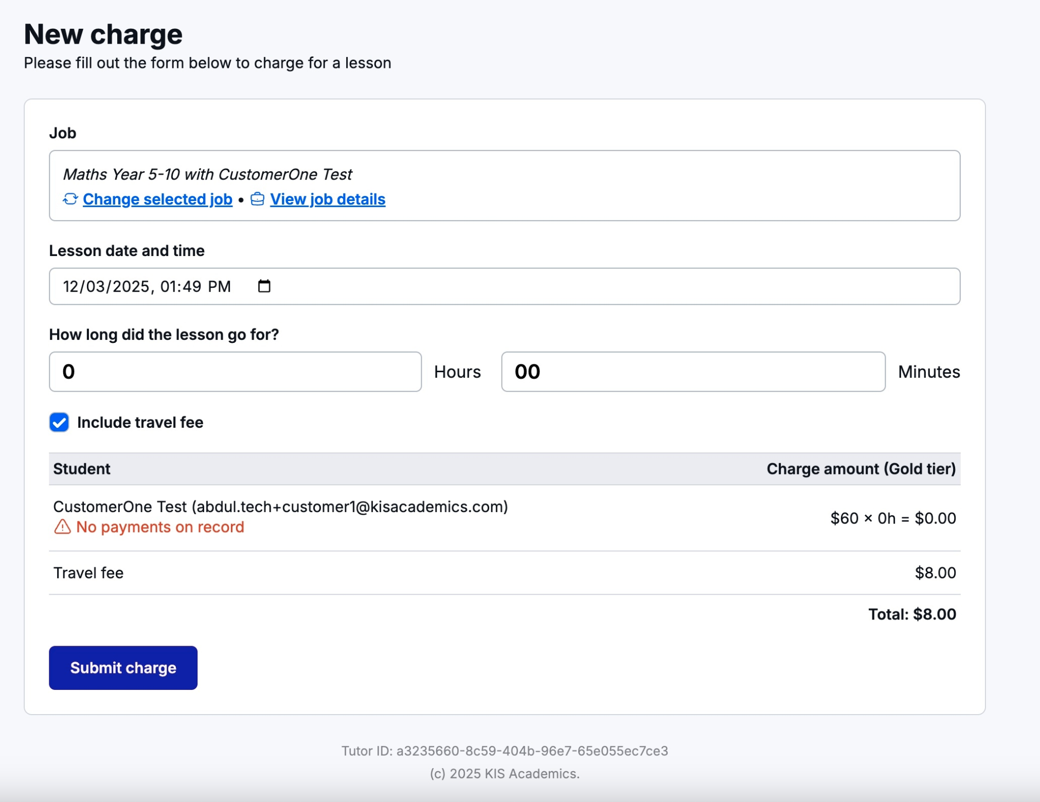The width and height of the screenshot is (1040, 802).
Task: Focus the Hours input field
Action: 235,372
